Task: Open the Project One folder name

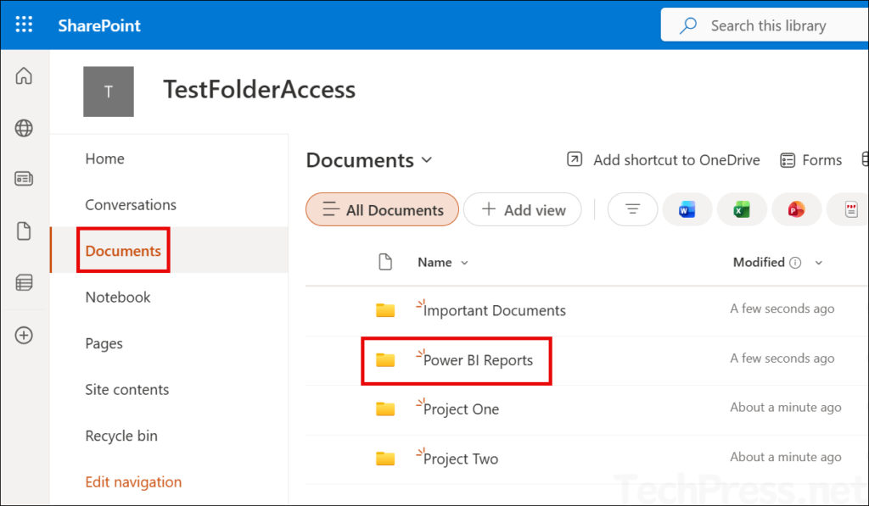Action: [x=461, y=409]
